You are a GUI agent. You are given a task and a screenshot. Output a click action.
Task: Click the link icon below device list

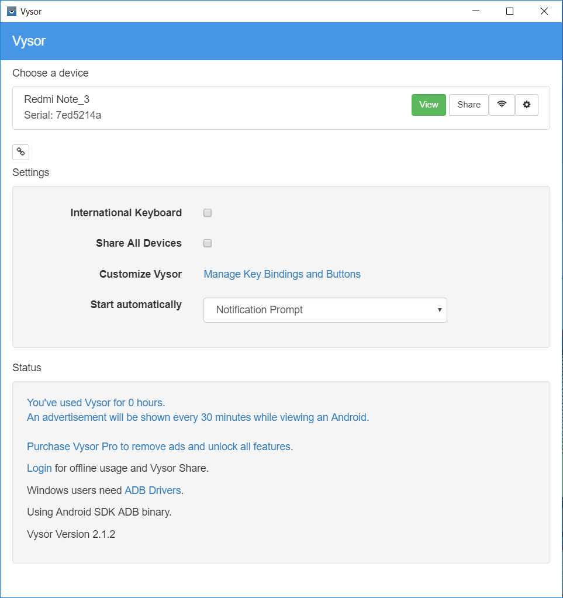click(x=20, y=152)
